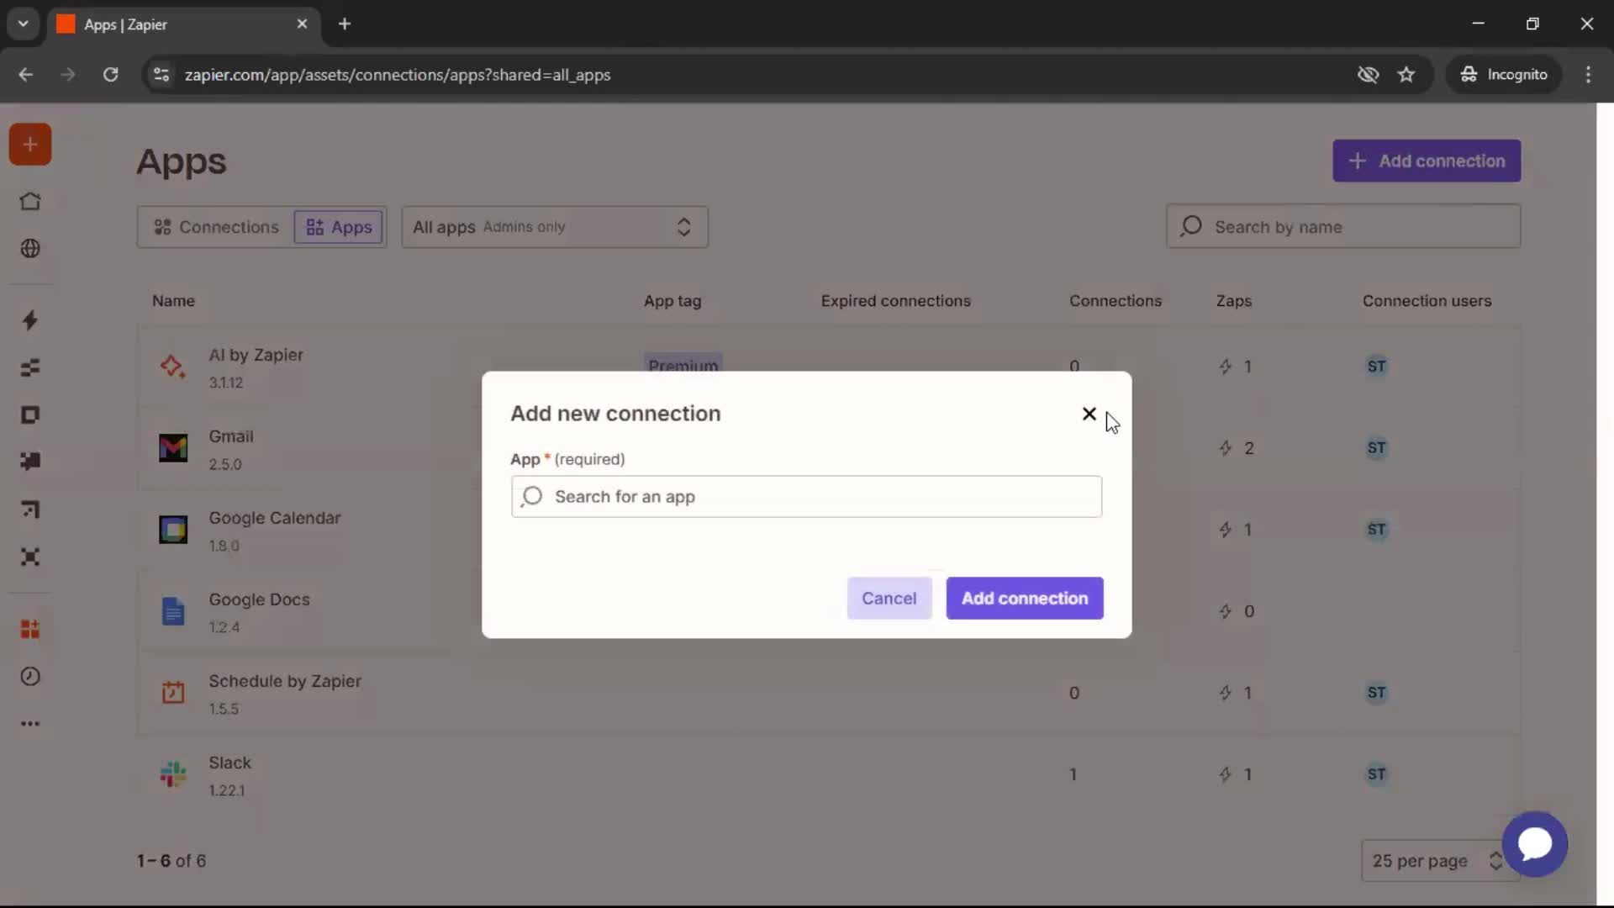Click the Google Docs app name
Image resolution: width=1614 pixels, height=908 pixels.
click(260, 599)
